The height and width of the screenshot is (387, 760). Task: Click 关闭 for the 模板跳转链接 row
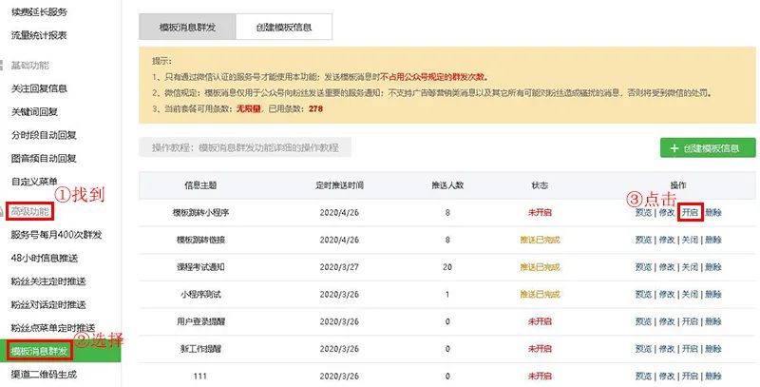(x=691, y=240)
